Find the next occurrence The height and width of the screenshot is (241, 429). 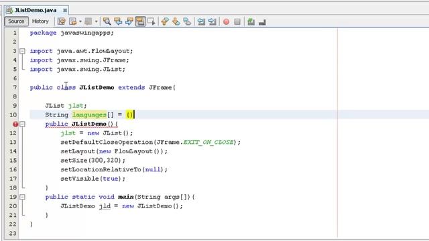[x=129, y=21]
